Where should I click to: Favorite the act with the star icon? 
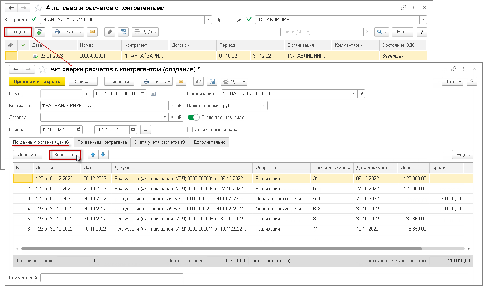(x=43, y=69)
